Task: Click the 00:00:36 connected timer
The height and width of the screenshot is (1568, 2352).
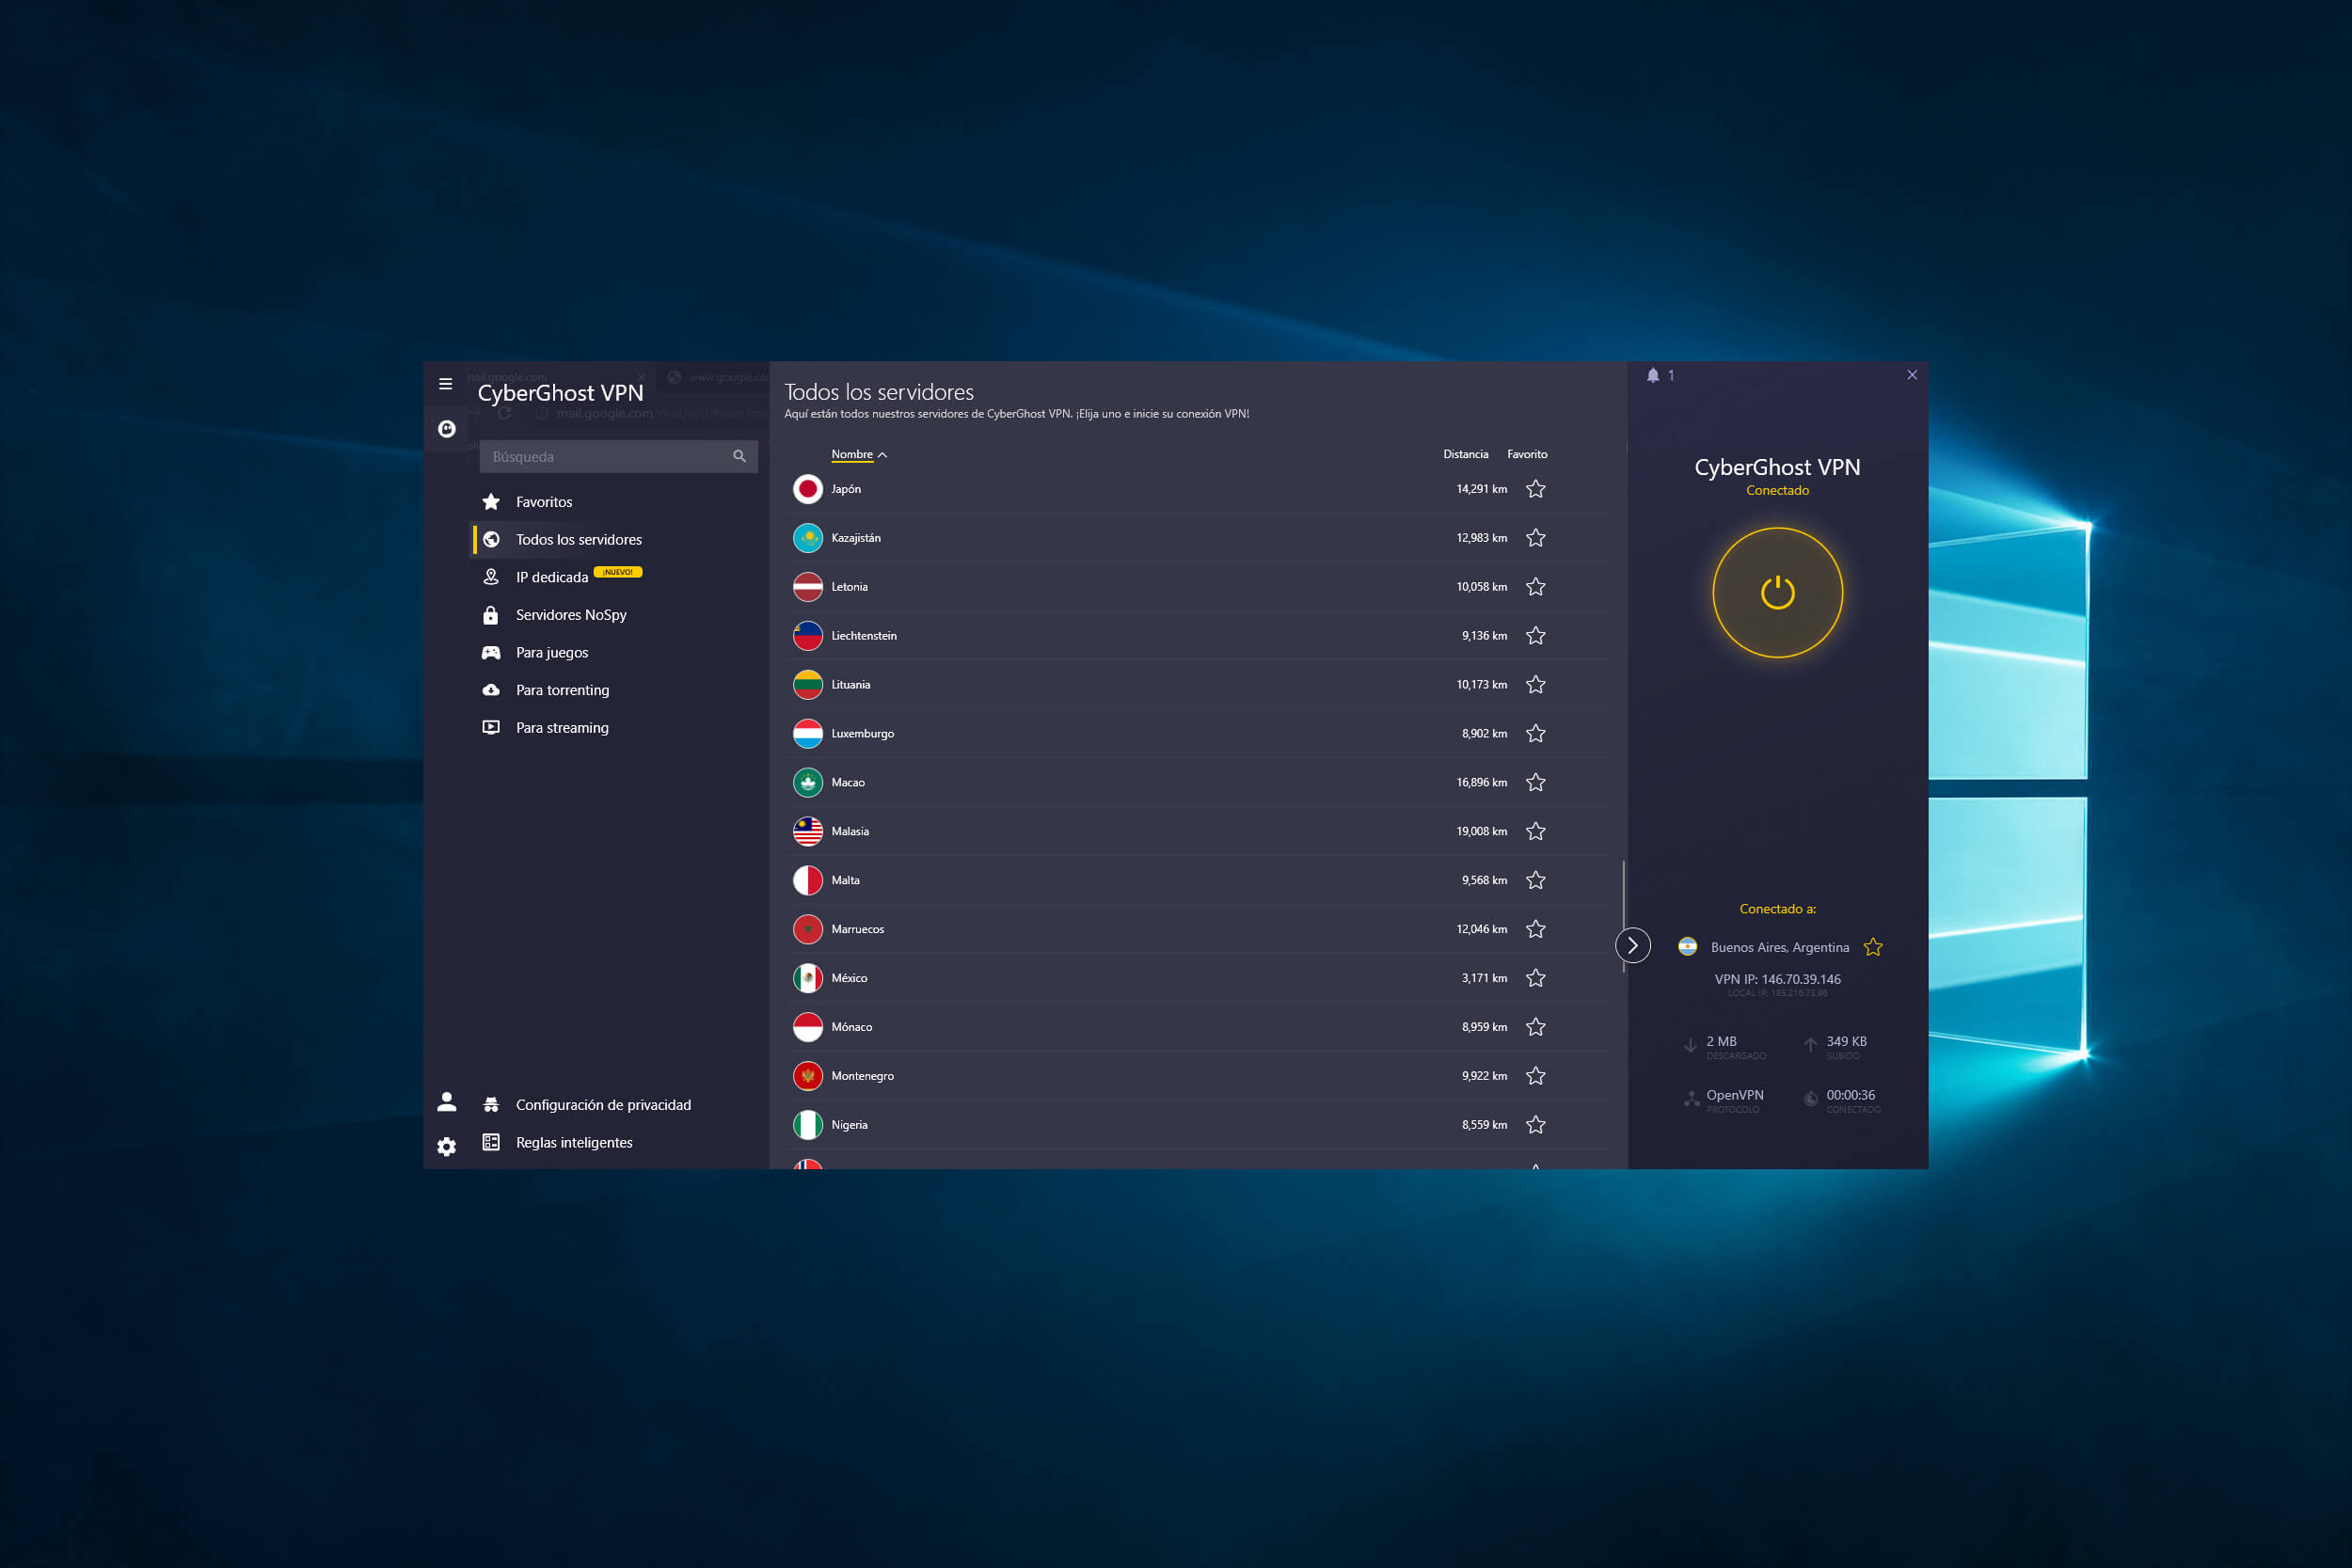Action: 1851,1096
